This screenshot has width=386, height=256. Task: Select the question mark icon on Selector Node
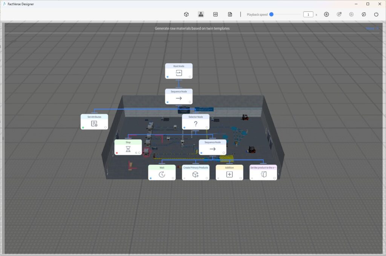(x=196, y=124)
